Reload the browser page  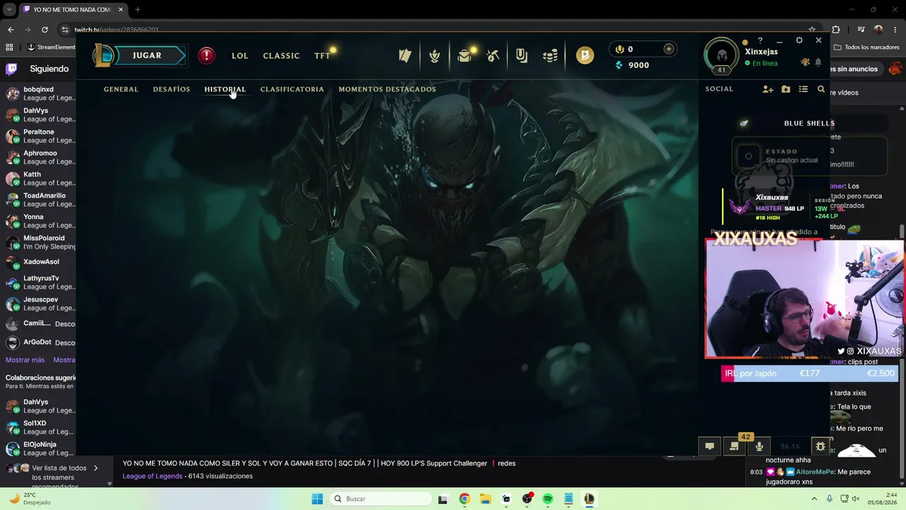(45, 30)
